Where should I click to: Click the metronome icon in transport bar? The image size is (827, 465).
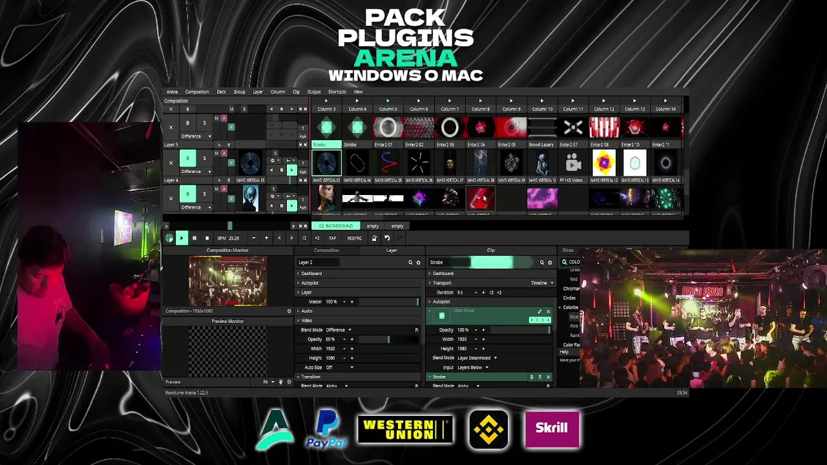(374, 238)
